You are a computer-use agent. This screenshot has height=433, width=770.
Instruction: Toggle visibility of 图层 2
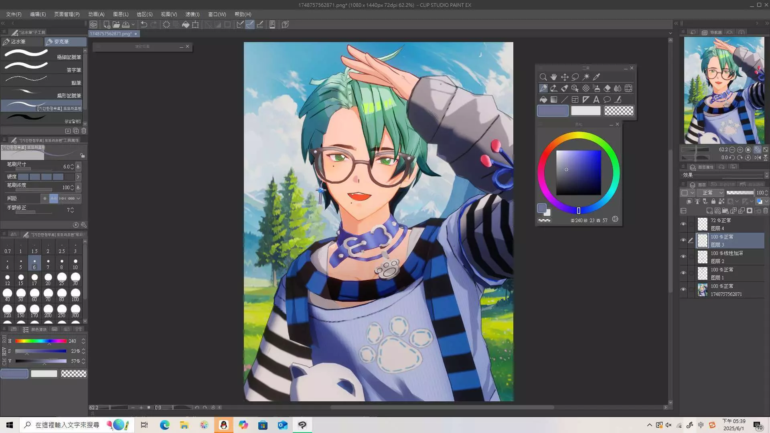683,257
